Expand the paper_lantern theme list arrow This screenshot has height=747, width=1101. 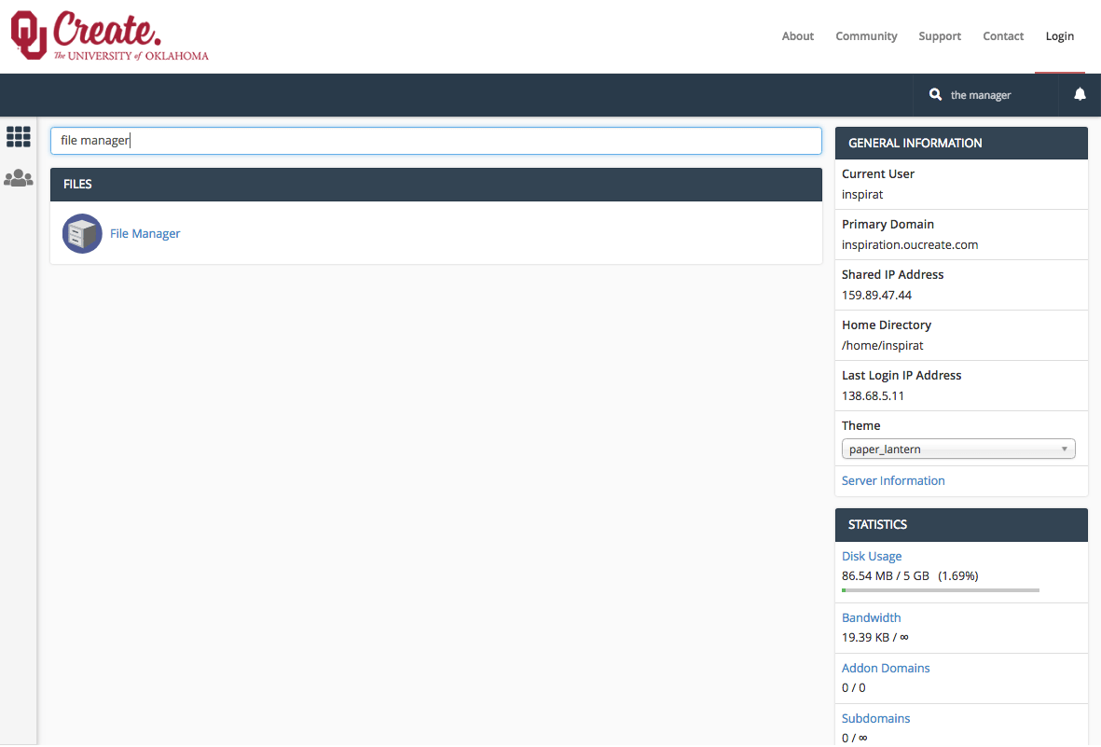pyautogui.click(x=1065, y=449)
